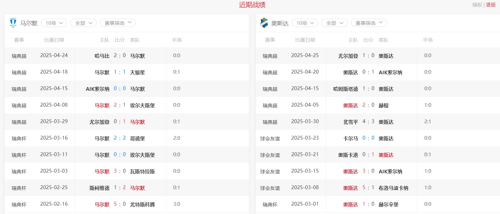Click 半场 column header in Östersund table

[x=428, y=40]
